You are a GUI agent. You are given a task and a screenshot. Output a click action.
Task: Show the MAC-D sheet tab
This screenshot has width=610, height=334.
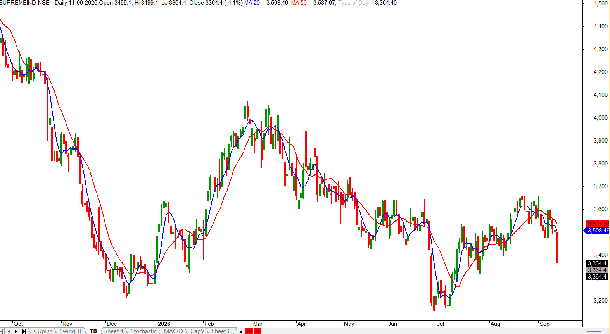pos(173,331)
